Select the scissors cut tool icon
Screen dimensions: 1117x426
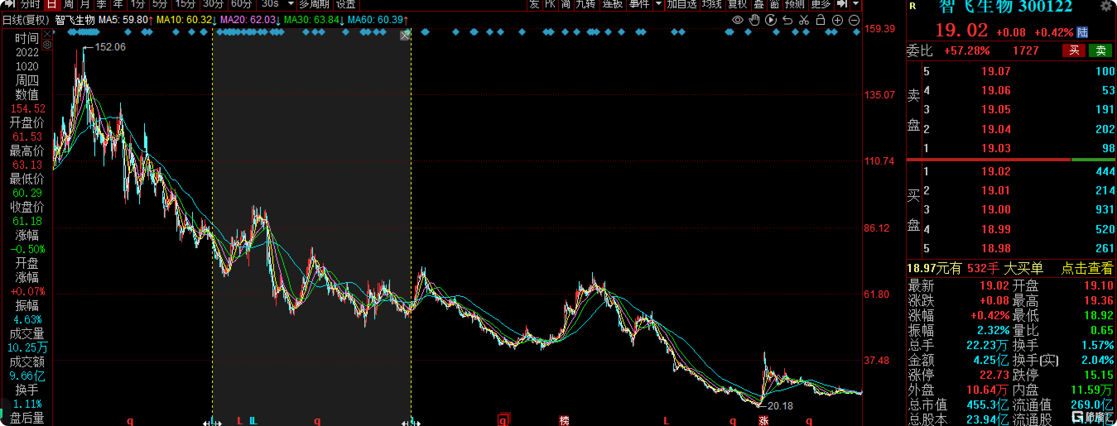click(804, 20)
